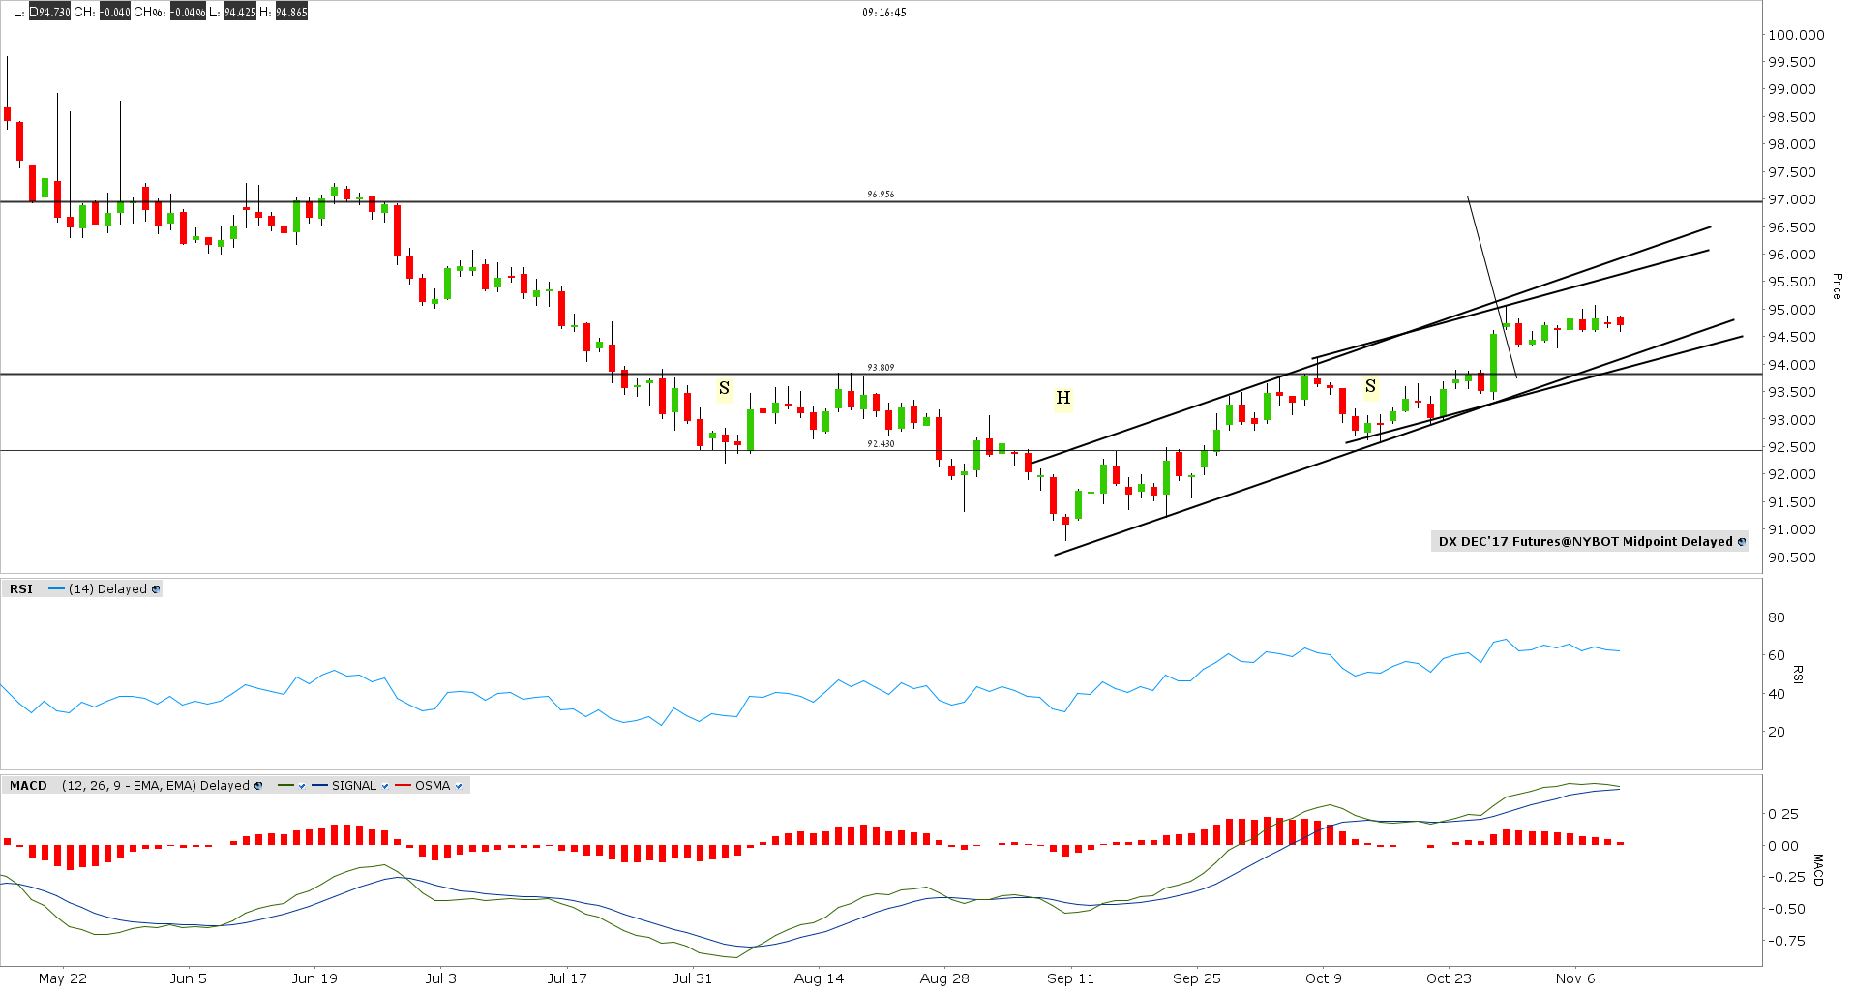Click the timestamp 09:16:45
1854x993 pixels.
pos(884,13)
